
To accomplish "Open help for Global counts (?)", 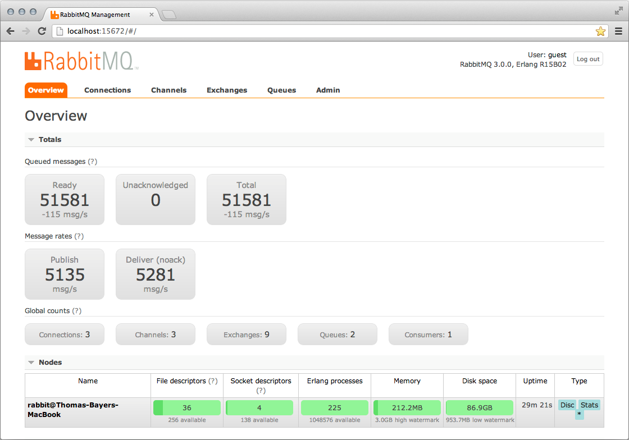I will pos(76,310).
